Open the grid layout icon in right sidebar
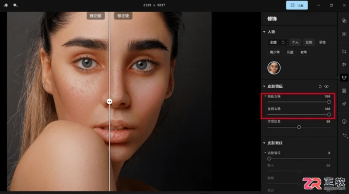The image size is (349, 194). (344, 91)
